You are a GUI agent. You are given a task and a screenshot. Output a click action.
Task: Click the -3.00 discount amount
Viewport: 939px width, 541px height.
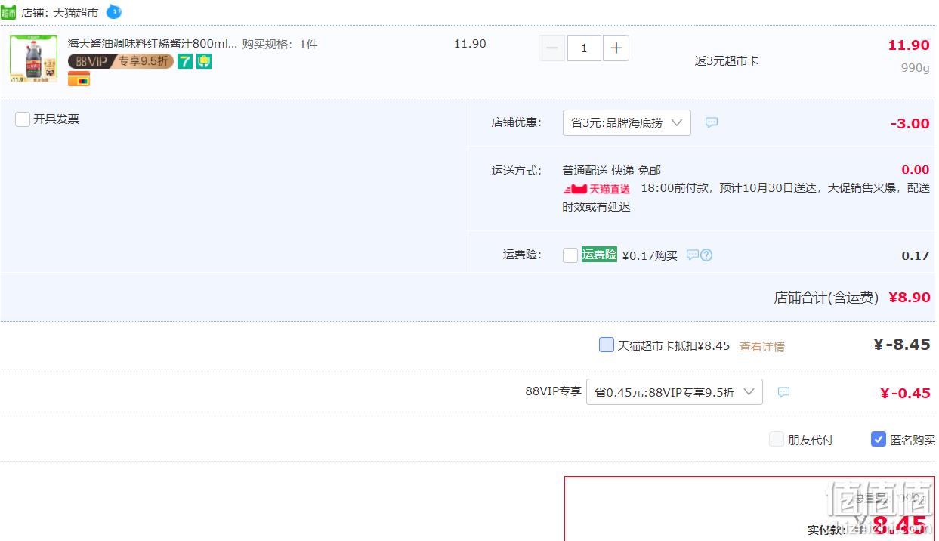point(910,124)
